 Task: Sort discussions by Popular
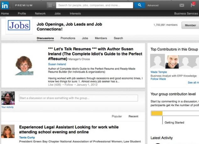click(x=117, y=116)
